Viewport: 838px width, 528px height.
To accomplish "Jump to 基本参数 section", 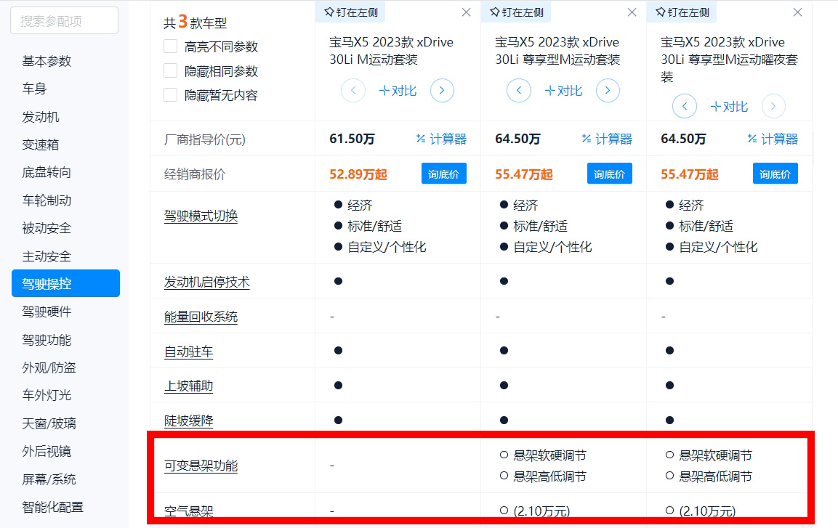I will (x=47, y=61).
